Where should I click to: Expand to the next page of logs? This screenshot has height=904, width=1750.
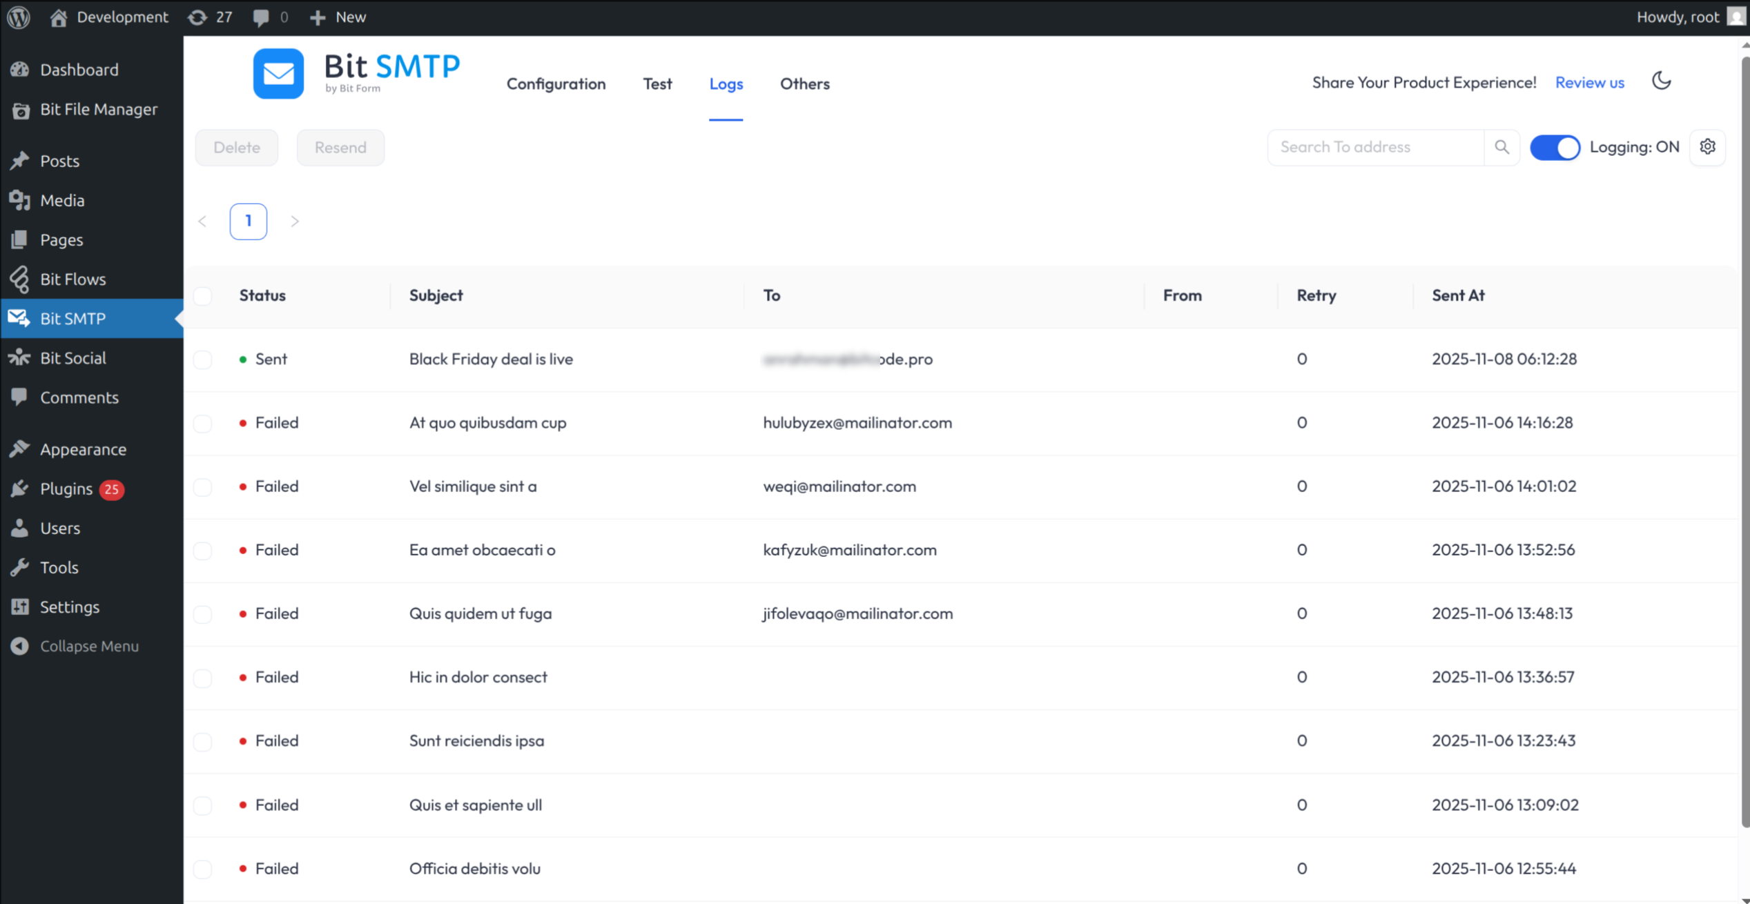295,221
